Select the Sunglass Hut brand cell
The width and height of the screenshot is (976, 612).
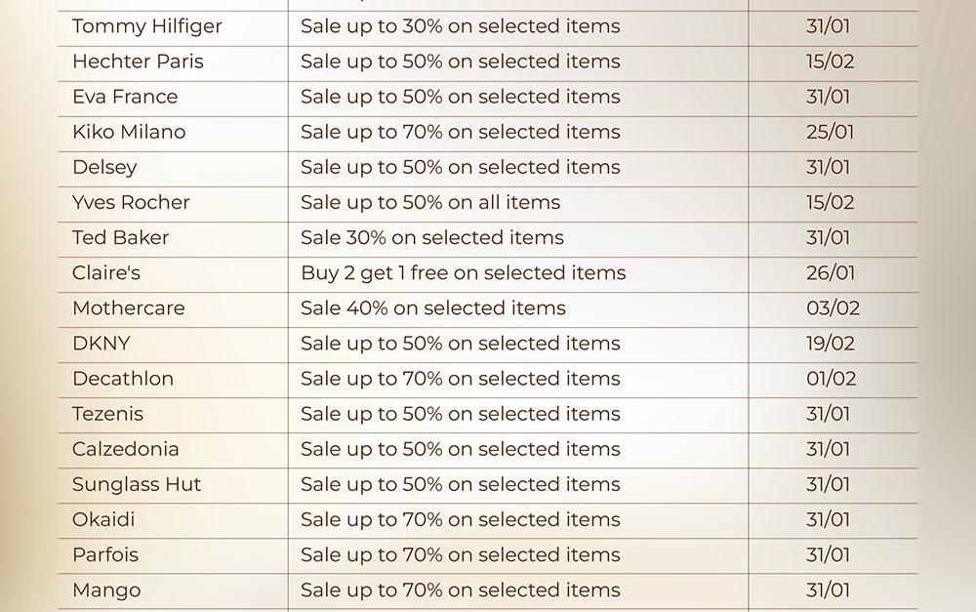[x=137, y=484]
